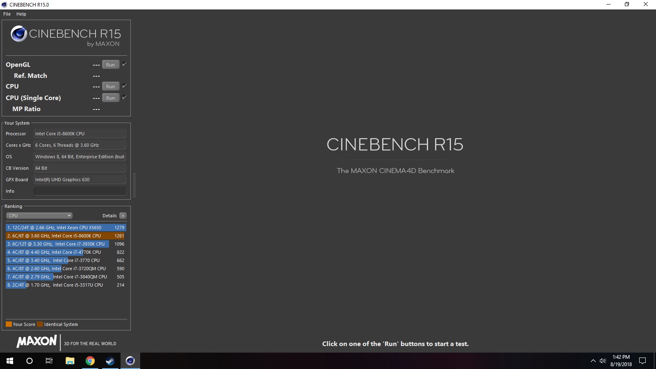656x369 pixels.
Task: Click the OpenGL label
Action: (x=18, y=65)
